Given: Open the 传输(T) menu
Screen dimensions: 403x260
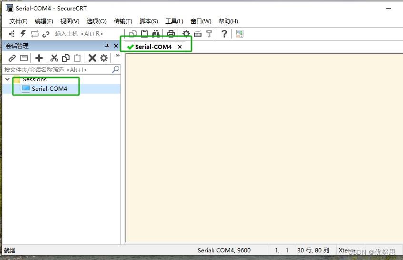Looking at the screenshot, I should 123,21.
